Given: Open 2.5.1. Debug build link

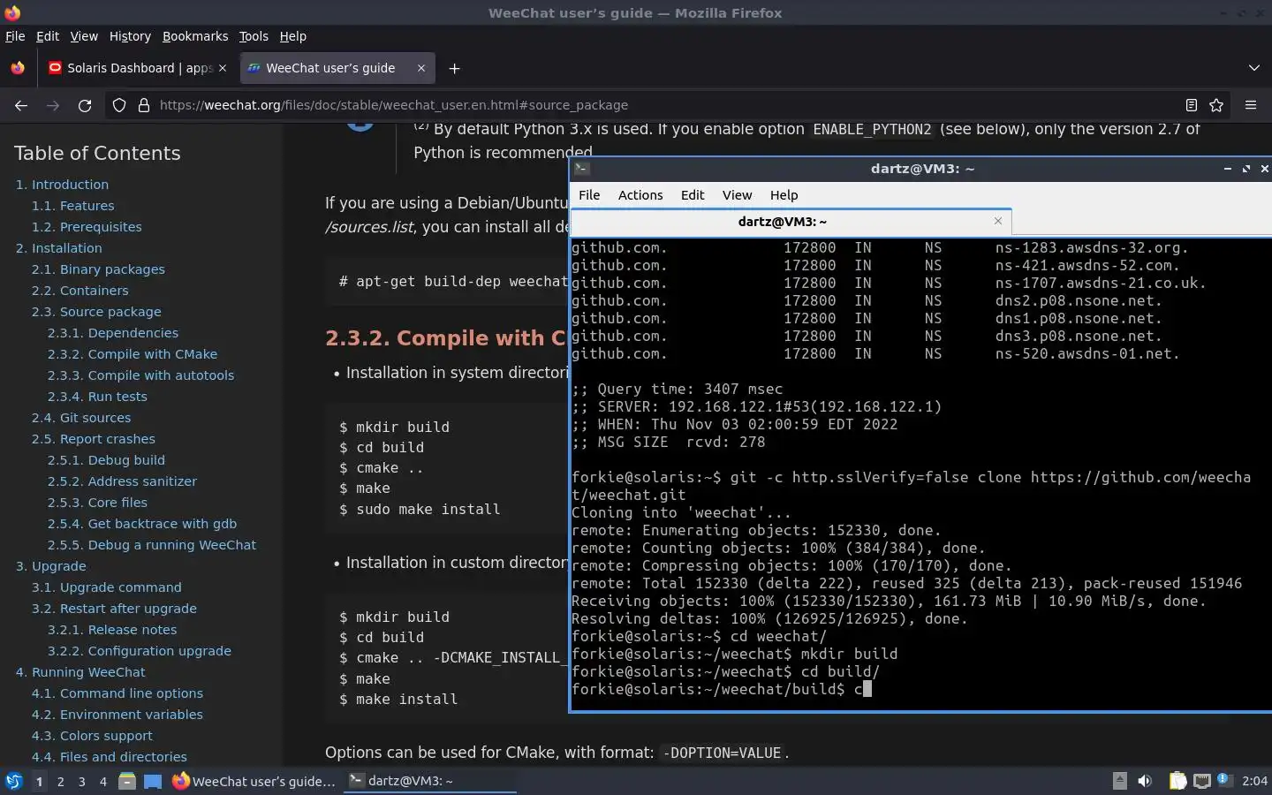Looking at the screenshot, I should pos(106,460).
